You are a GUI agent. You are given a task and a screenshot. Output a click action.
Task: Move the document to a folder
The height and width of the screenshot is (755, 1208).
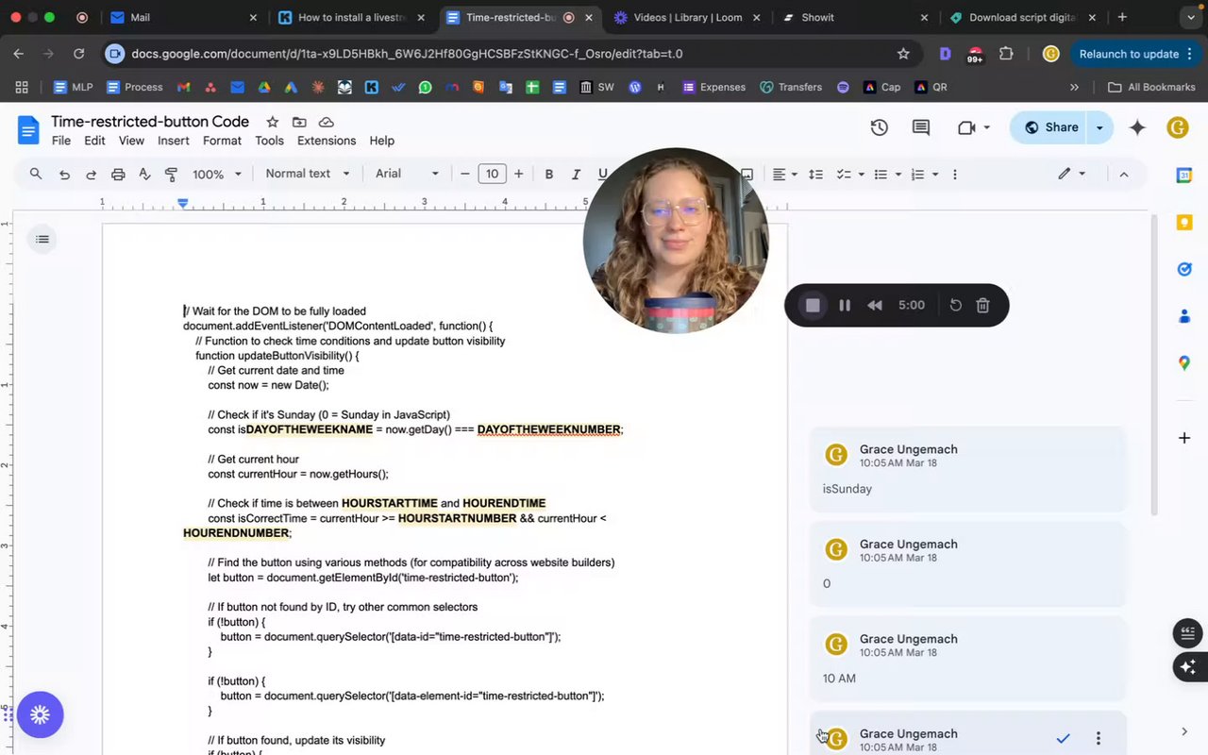pyautogui.click(x=299, y=122)
